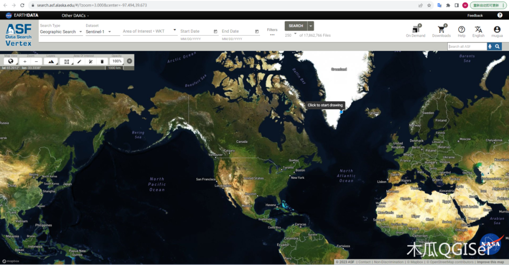Screen dimensions: 509x265
Task: Click the Contact footer link
Action: [364, 262]
